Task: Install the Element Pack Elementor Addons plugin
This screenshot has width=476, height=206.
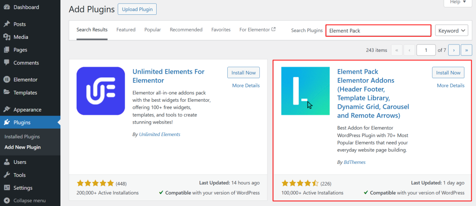Action: (448, 73)
